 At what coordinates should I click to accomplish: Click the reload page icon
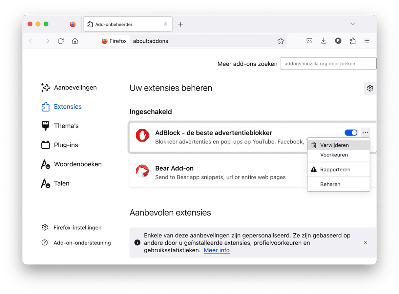pyautogui.click(x=61, y=41)
